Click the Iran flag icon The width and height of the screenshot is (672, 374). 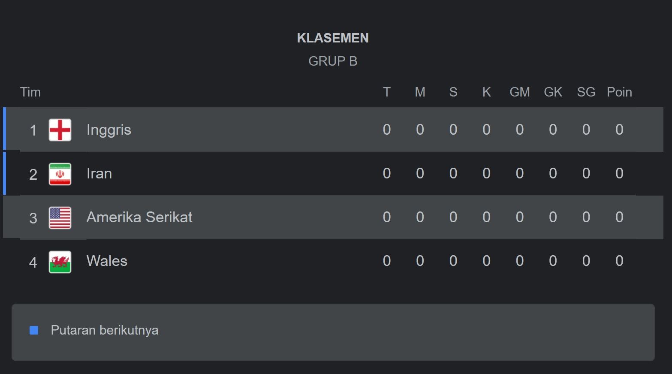(x=60, y=174)
